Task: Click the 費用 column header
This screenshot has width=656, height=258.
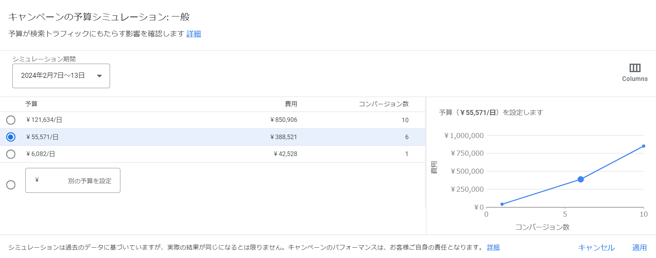Action: pyautogui.click(x=291, y=104)
